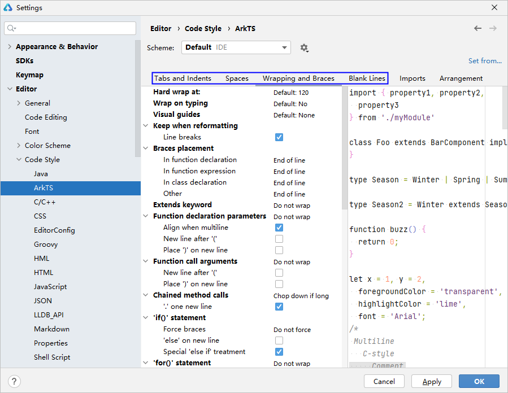The image size is (508, 393).
Task: Collapse Function call arguments group
Action: pos(146,261)
